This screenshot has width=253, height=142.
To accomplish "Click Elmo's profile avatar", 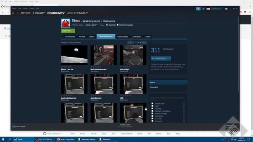I will click(66, 23).
